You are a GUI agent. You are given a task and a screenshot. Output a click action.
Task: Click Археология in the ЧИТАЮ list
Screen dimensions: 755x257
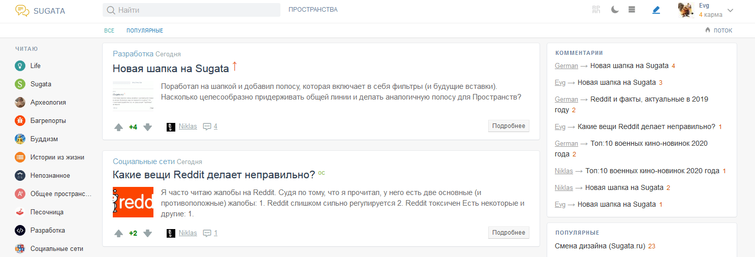point(48,102)
